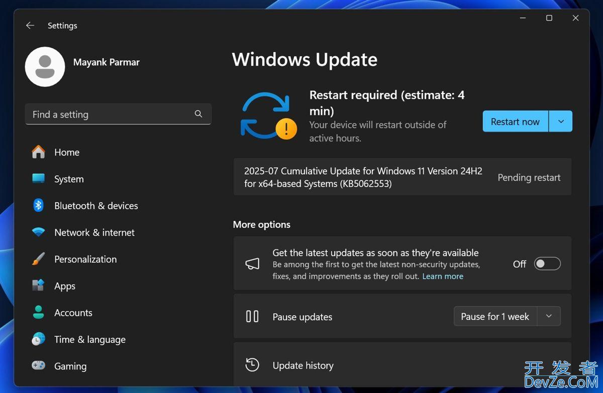Click the System monitor icon
The height and width of the screenshot is (393, 603).
click(38, 179)
